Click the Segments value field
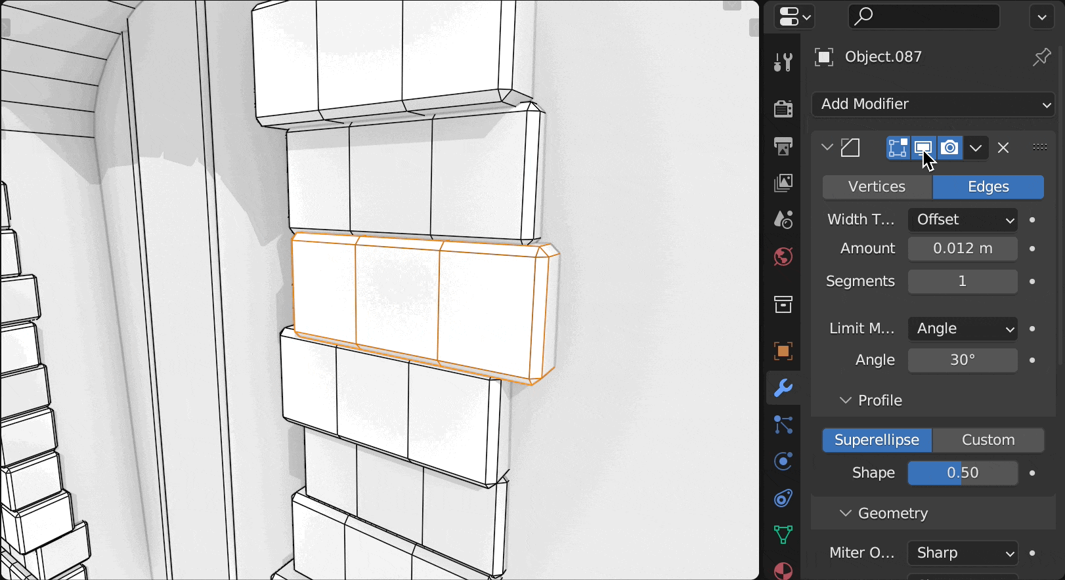This screenshot has height=580, width=1065. point(963,281)
